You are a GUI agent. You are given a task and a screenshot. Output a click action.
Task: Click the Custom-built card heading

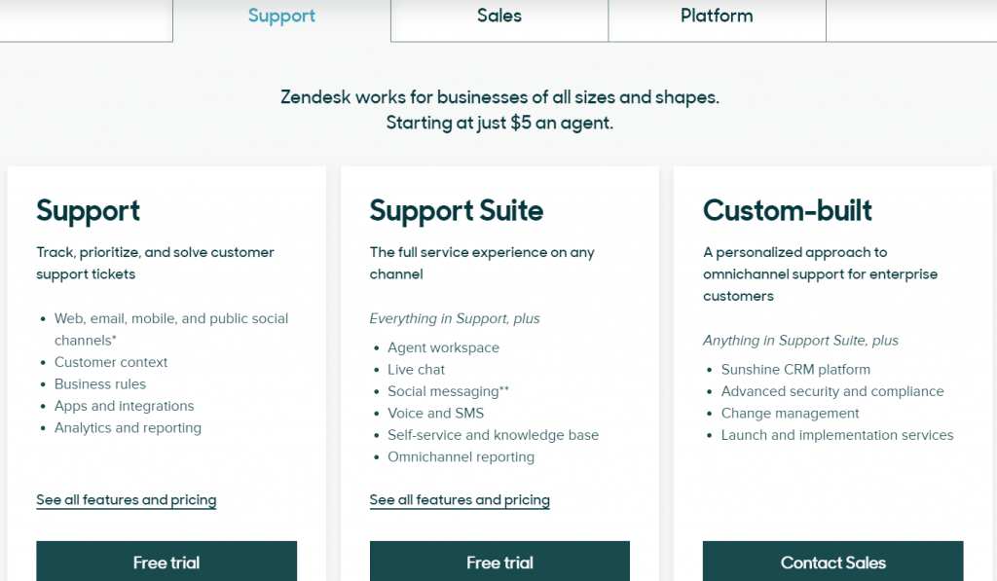pos(787,211)
